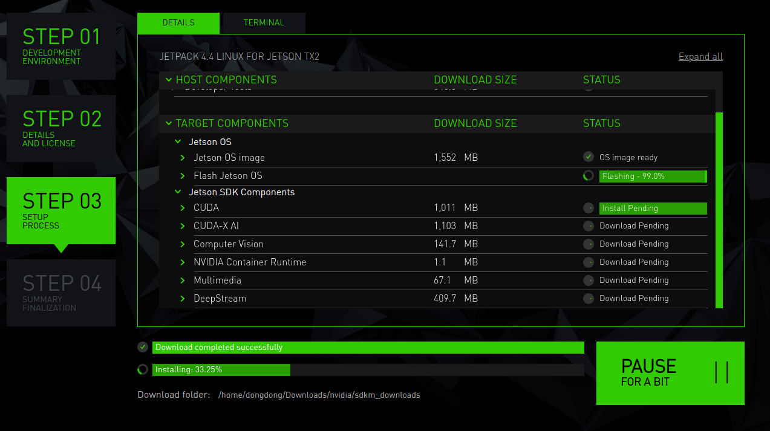
Task: Expand the Jetson OS image row
Action: 183,158
